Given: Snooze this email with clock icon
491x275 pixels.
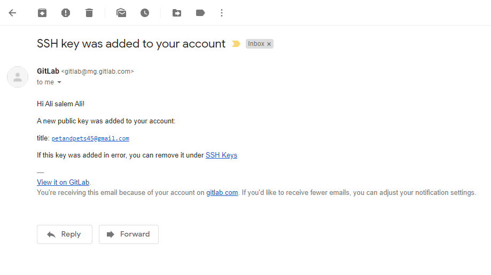Looking at the screenshot, I should tap(145, 13).
